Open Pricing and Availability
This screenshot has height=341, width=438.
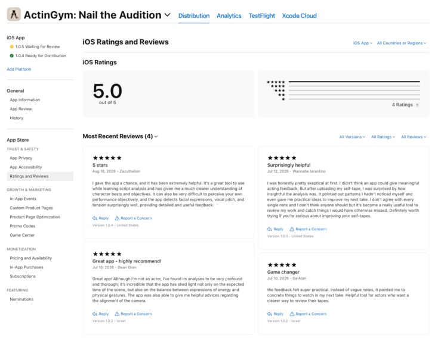coord(30,258)
